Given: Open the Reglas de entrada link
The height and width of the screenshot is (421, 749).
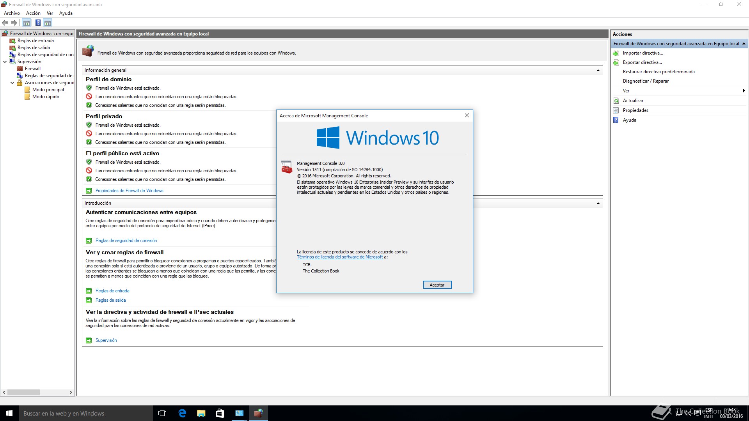Looking at the screenshot, I should point(112,291).
